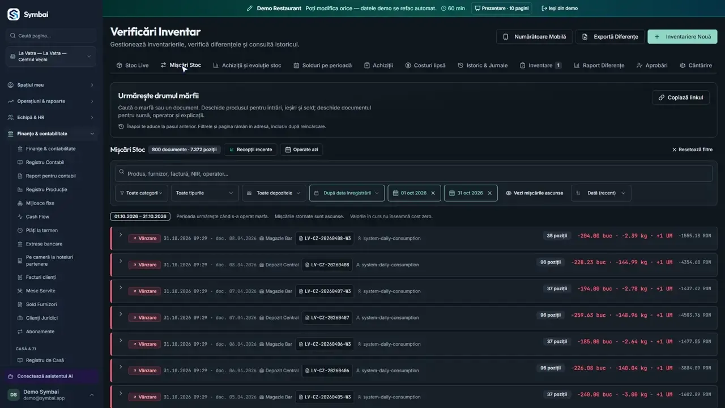Toggle the Operate azi quick filter
The height and width of the screenshot is (408, 725).
pyautogui.click(x=301, y=150)
